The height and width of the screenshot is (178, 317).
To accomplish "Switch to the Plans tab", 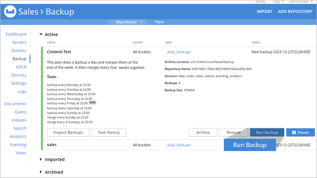I will pos(160,22).
